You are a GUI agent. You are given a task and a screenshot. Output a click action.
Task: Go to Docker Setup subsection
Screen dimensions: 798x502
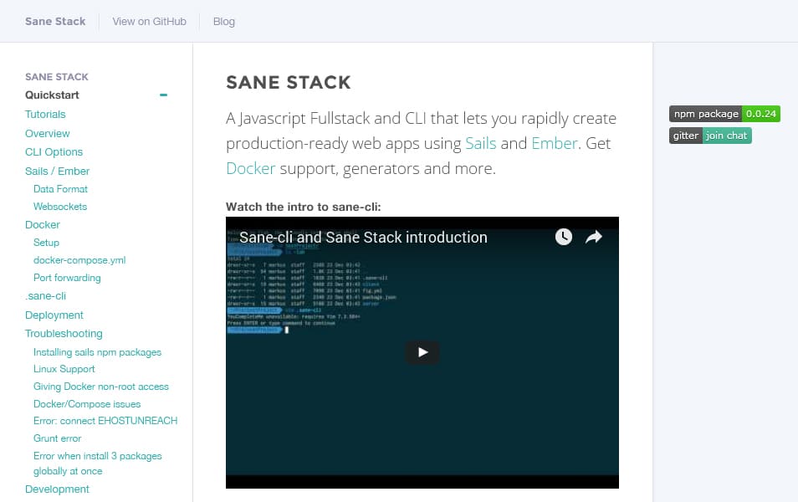(46, 243)
